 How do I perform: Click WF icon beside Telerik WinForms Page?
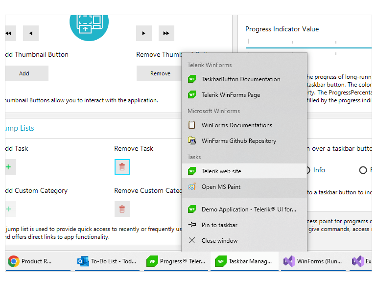[192, 94]
